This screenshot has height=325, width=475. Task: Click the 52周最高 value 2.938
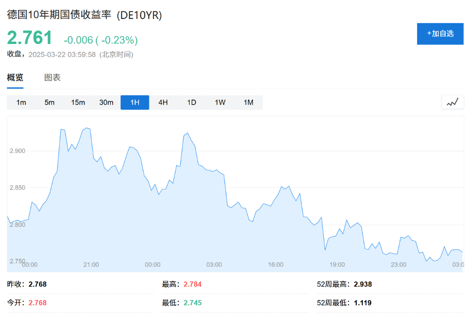point(364,284)
